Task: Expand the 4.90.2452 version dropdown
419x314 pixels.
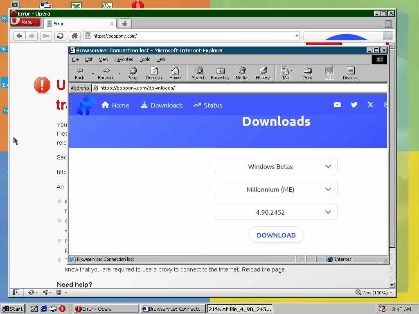Action: pos(276,212)
